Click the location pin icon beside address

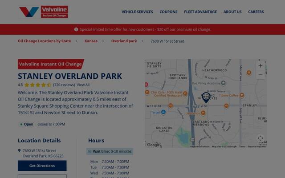click(19, 150)
